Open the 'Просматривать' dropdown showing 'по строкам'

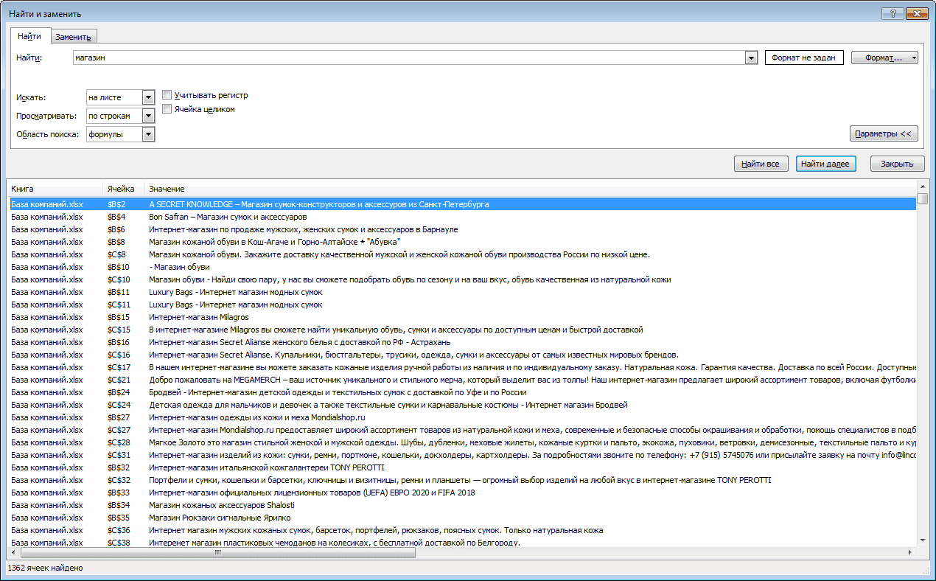point(148,116)
